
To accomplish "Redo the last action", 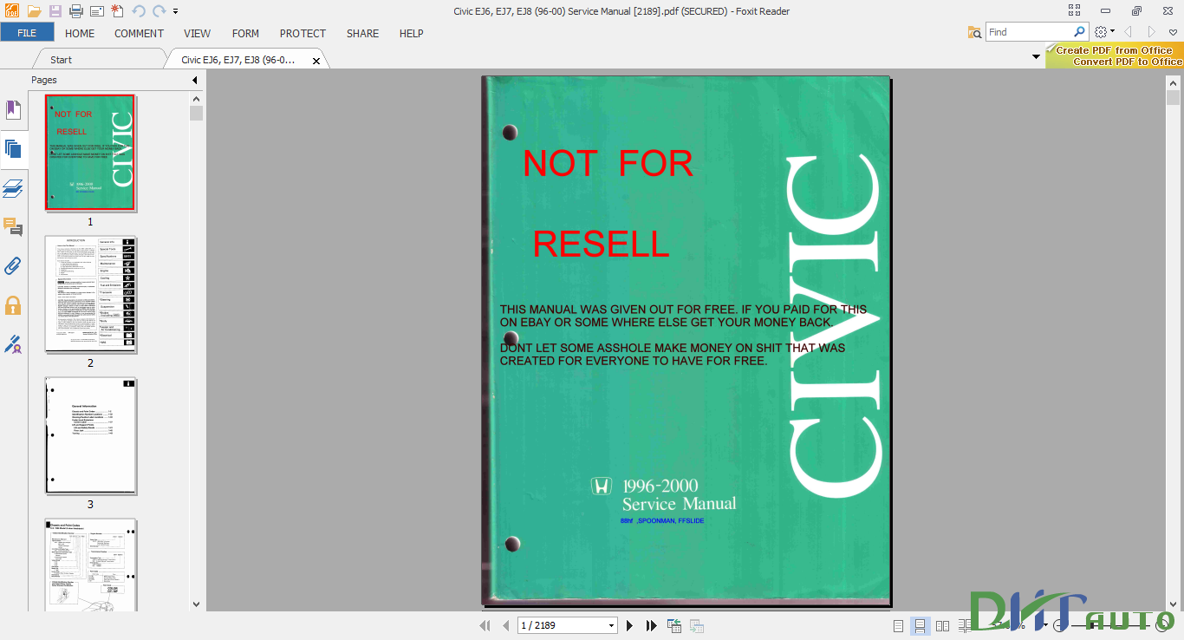I will [x=159, y=11].
